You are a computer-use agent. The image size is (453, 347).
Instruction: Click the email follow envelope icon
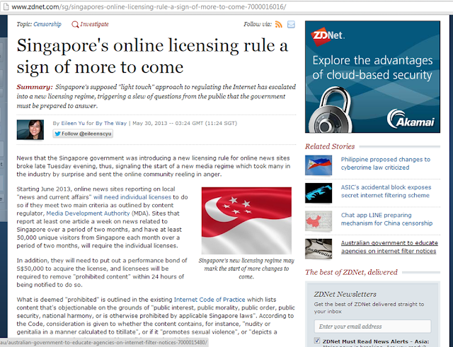[291, 24]
